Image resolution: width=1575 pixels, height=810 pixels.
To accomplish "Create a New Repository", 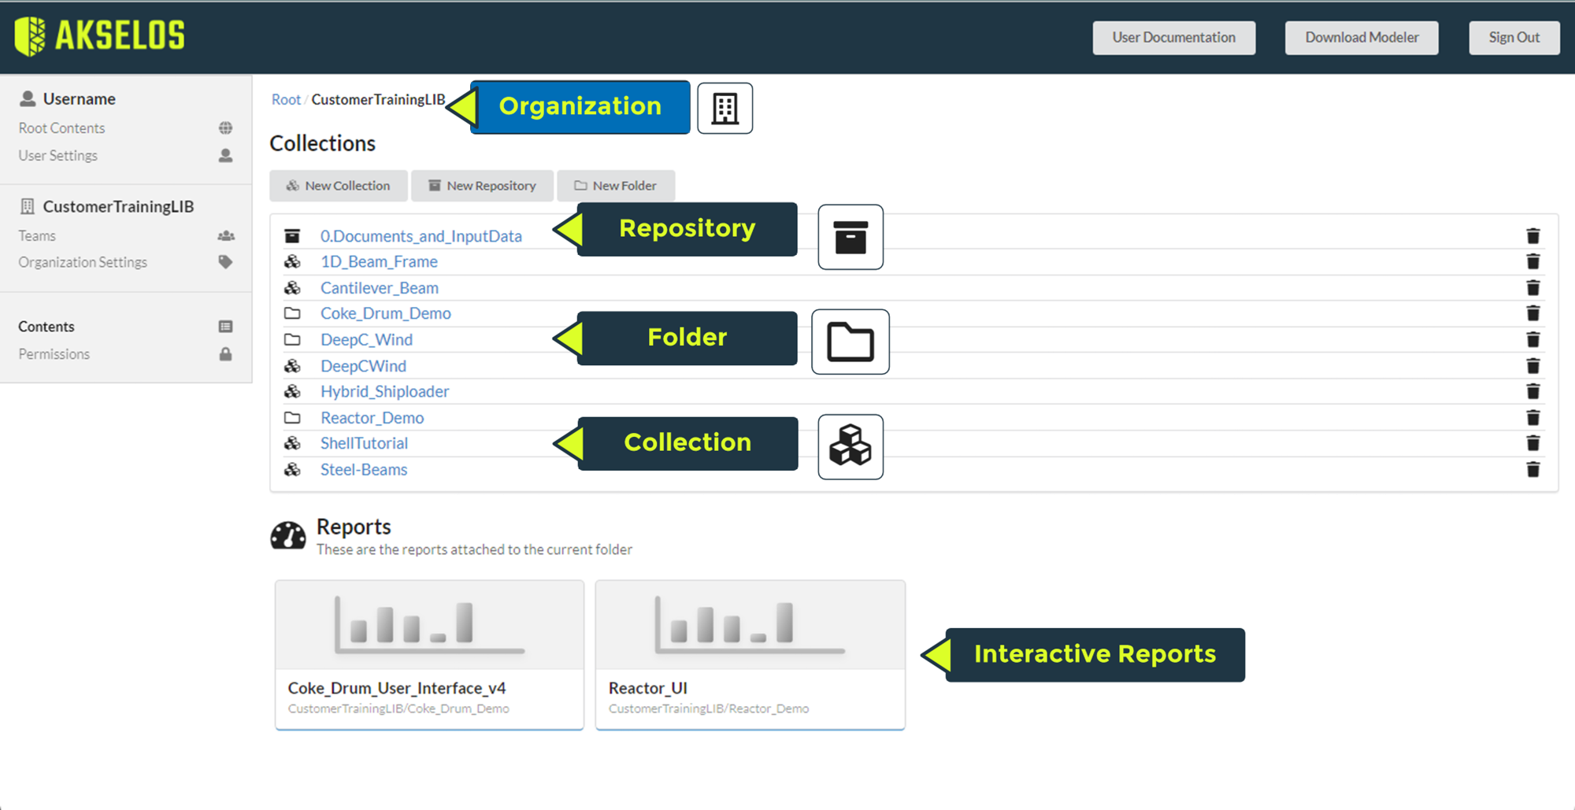I will point(482,186).
